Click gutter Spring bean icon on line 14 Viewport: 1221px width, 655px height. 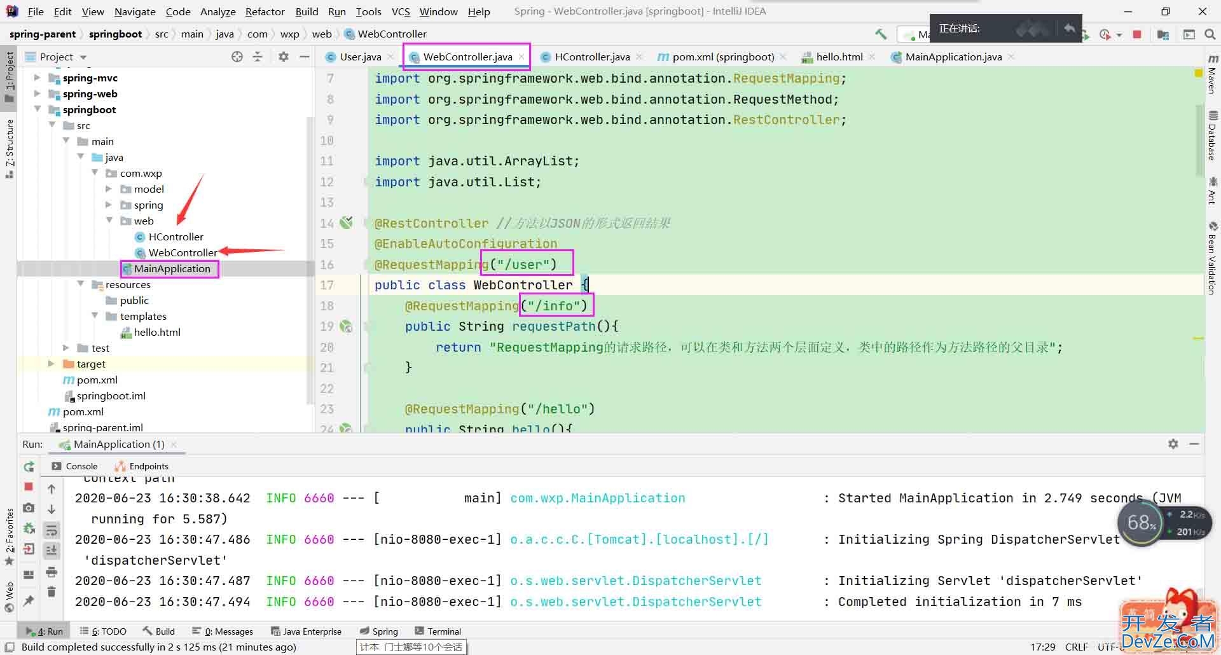point(346,223)
